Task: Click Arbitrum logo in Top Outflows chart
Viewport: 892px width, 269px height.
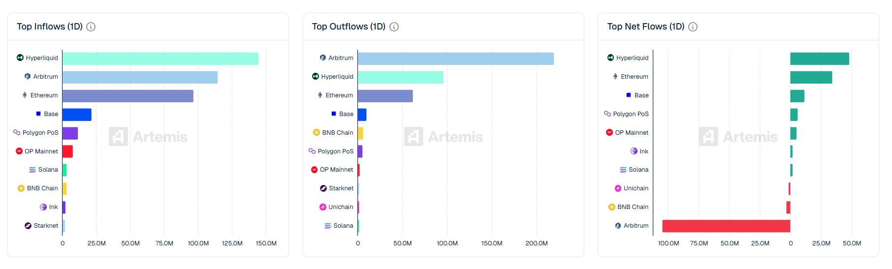Action: [322, 58]
